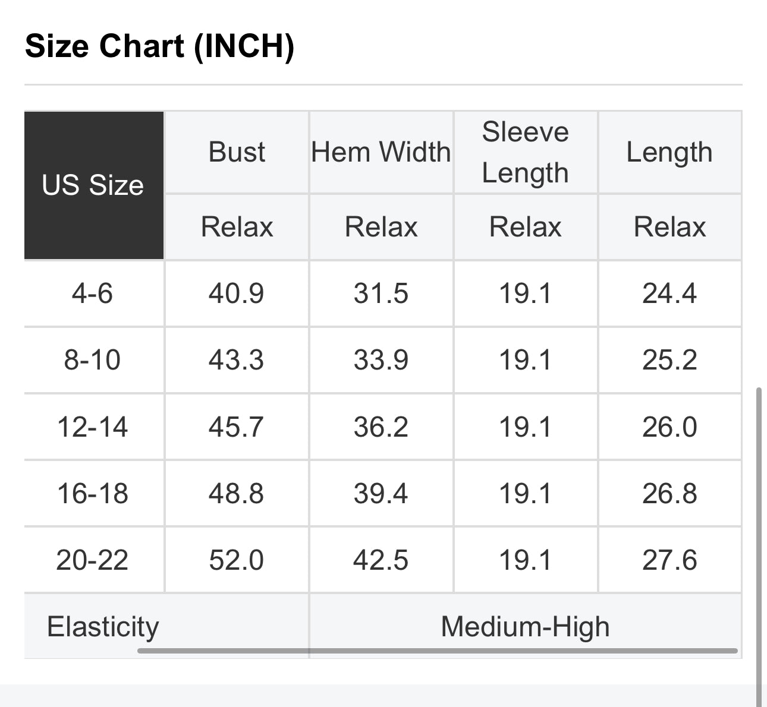Select the 27.6 length value
The image size is (767, 707).
(669, 560)
